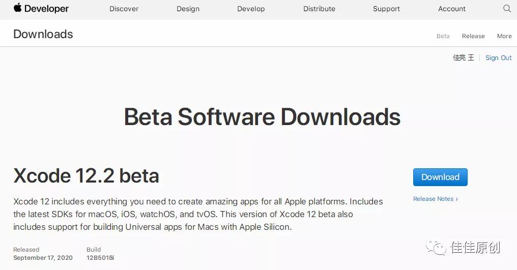Open the Discover menu
Viewport: 517px width, 270px height.
point(124,9)
